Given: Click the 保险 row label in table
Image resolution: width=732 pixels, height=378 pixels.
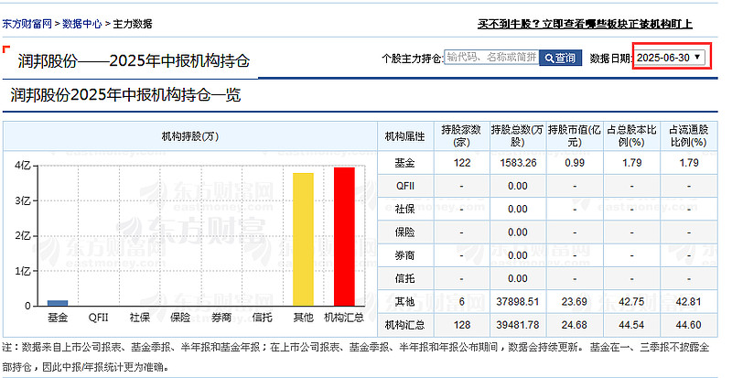Looking at the screenshot, I should tap(404, 232).
